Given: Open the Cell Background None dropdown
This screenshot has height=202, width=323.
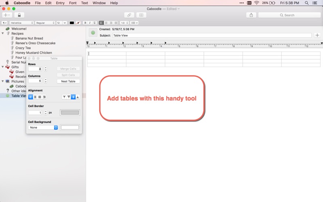Looking at the screenshot, I should [43, 128].
